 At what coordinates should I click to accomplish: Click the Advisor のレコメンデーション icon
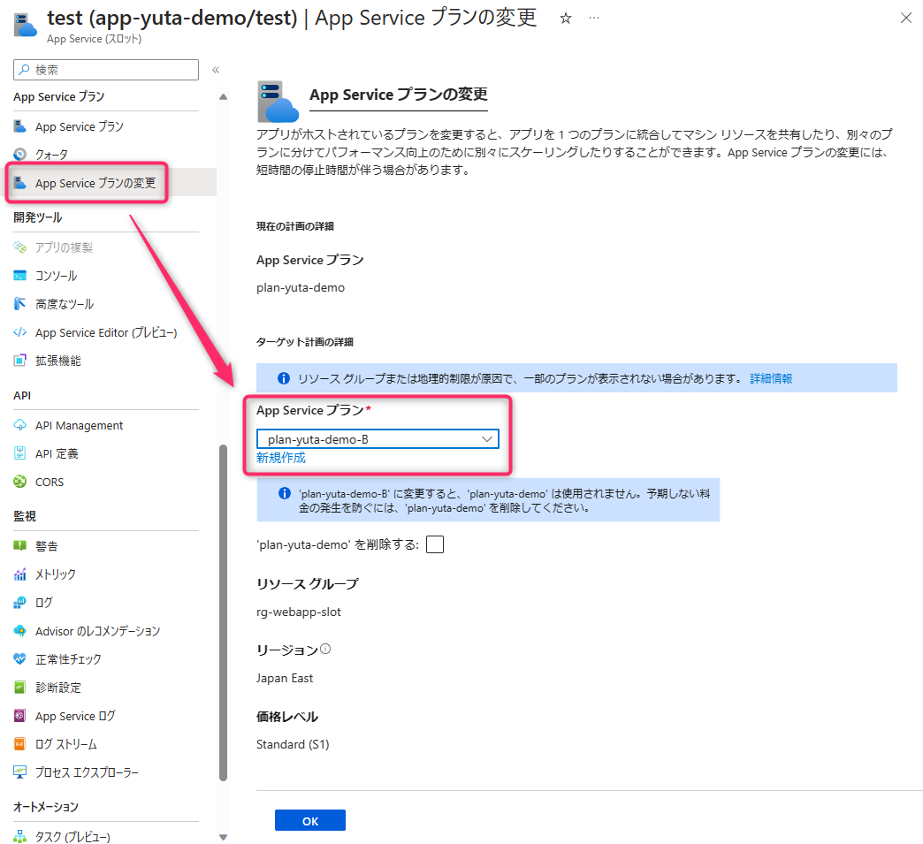tap(20, 630)
